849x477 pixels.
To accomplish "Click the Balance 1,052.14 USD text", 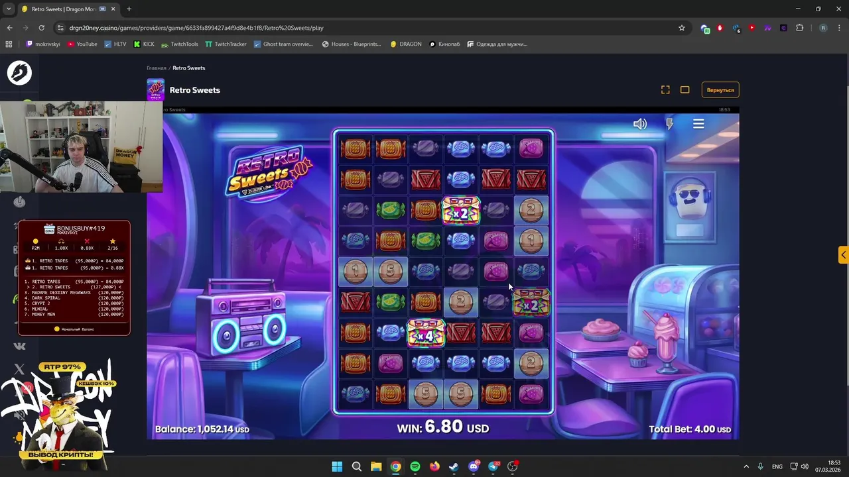I will [x=202, y=429].
